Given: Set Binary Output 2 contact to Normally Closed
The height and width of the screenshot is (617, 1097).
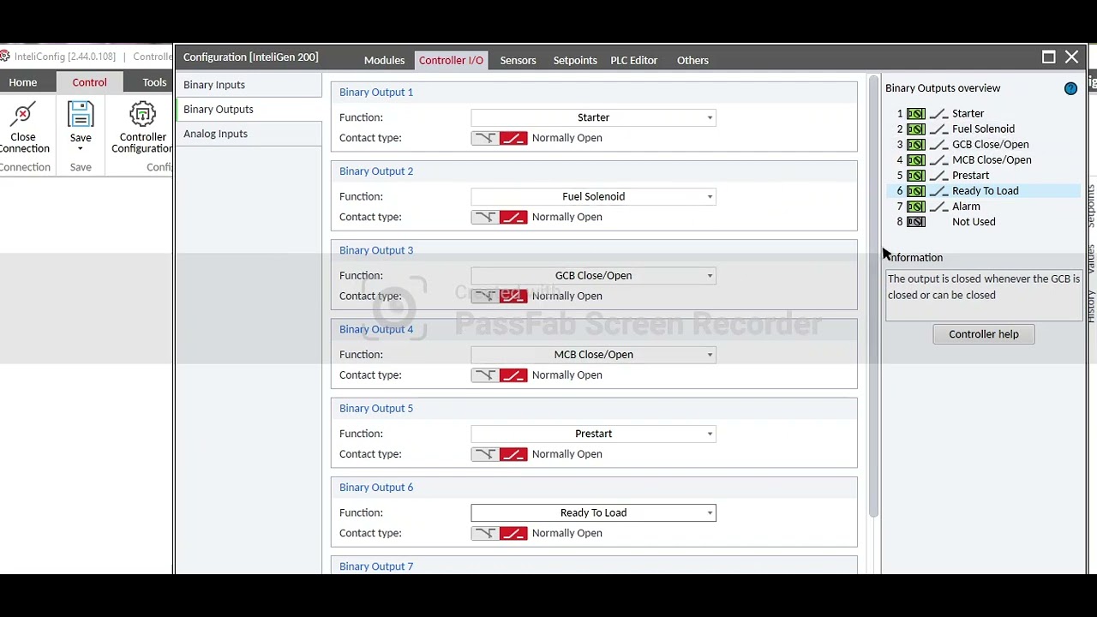Looking at the screenshot, I should pos(485,217).
